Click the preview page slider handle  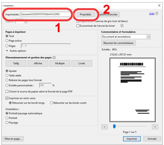pos(114,126)
